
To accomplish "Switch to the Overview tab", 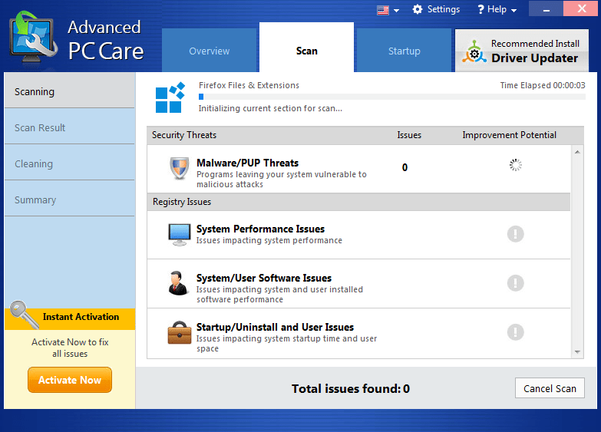I will point(210,50).
